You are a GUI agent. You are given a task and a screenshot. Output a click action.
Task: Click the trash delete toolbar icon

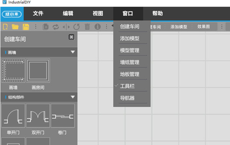87,27
